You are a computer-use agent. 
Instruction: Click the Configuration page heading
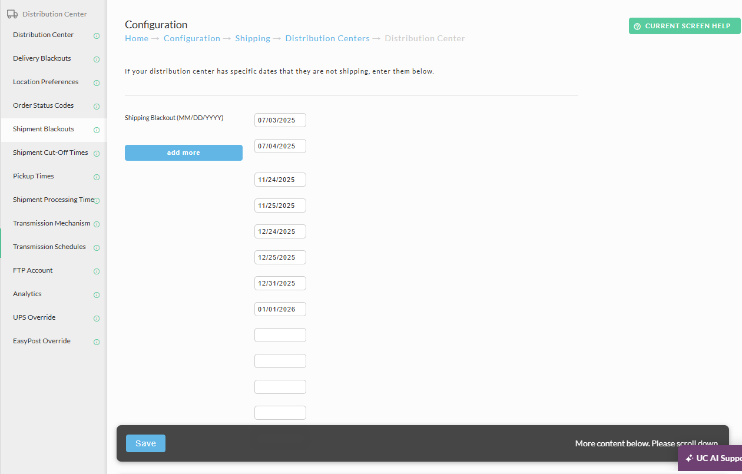point(156,25)
